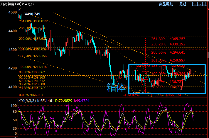Image resolution: width=209 pixels, height=138 pixels.
Task: Open the 周期 period link
Action: (183, 4)
